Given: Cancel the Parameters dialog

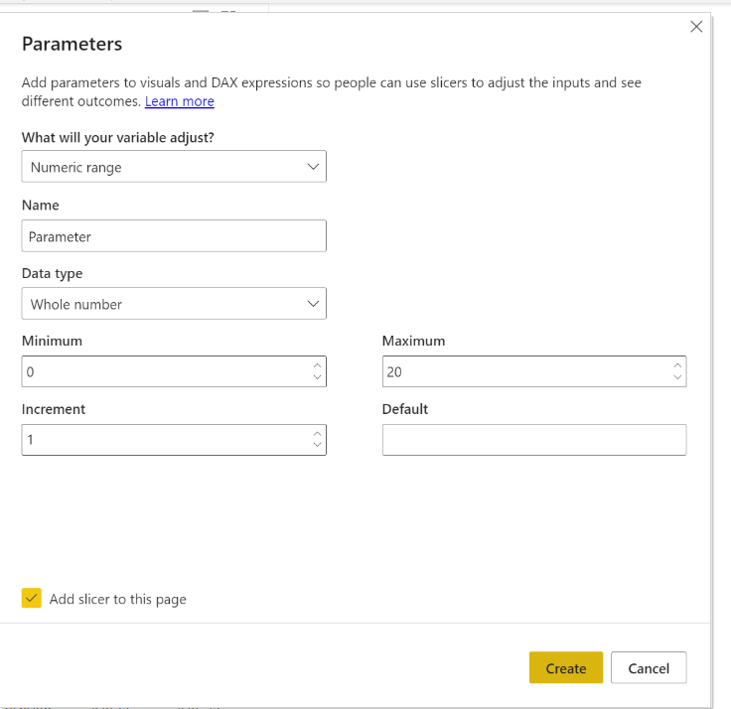Looking at the screenshot, I should (649, 667).
